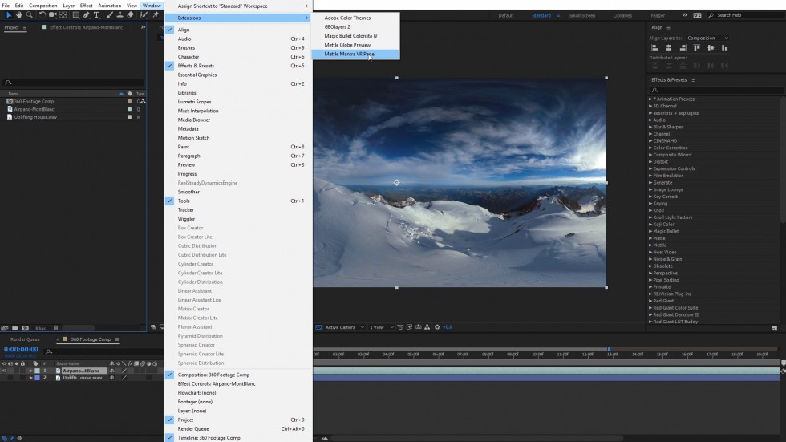Image resolution: width=786 pixels, height=442 pixels.
Task: Click the Airpano-MontBlanc label color swatch in Project
Action: 129,109
